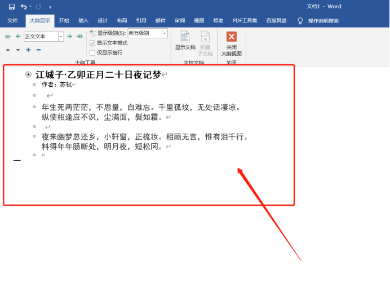Open the 审阅 ribbon tab
390x292 pixels.
point(180,20)
